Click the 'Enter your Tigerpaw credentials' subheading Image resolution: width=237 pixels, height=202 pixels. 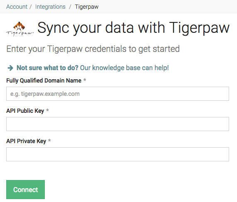pos(93,49)
